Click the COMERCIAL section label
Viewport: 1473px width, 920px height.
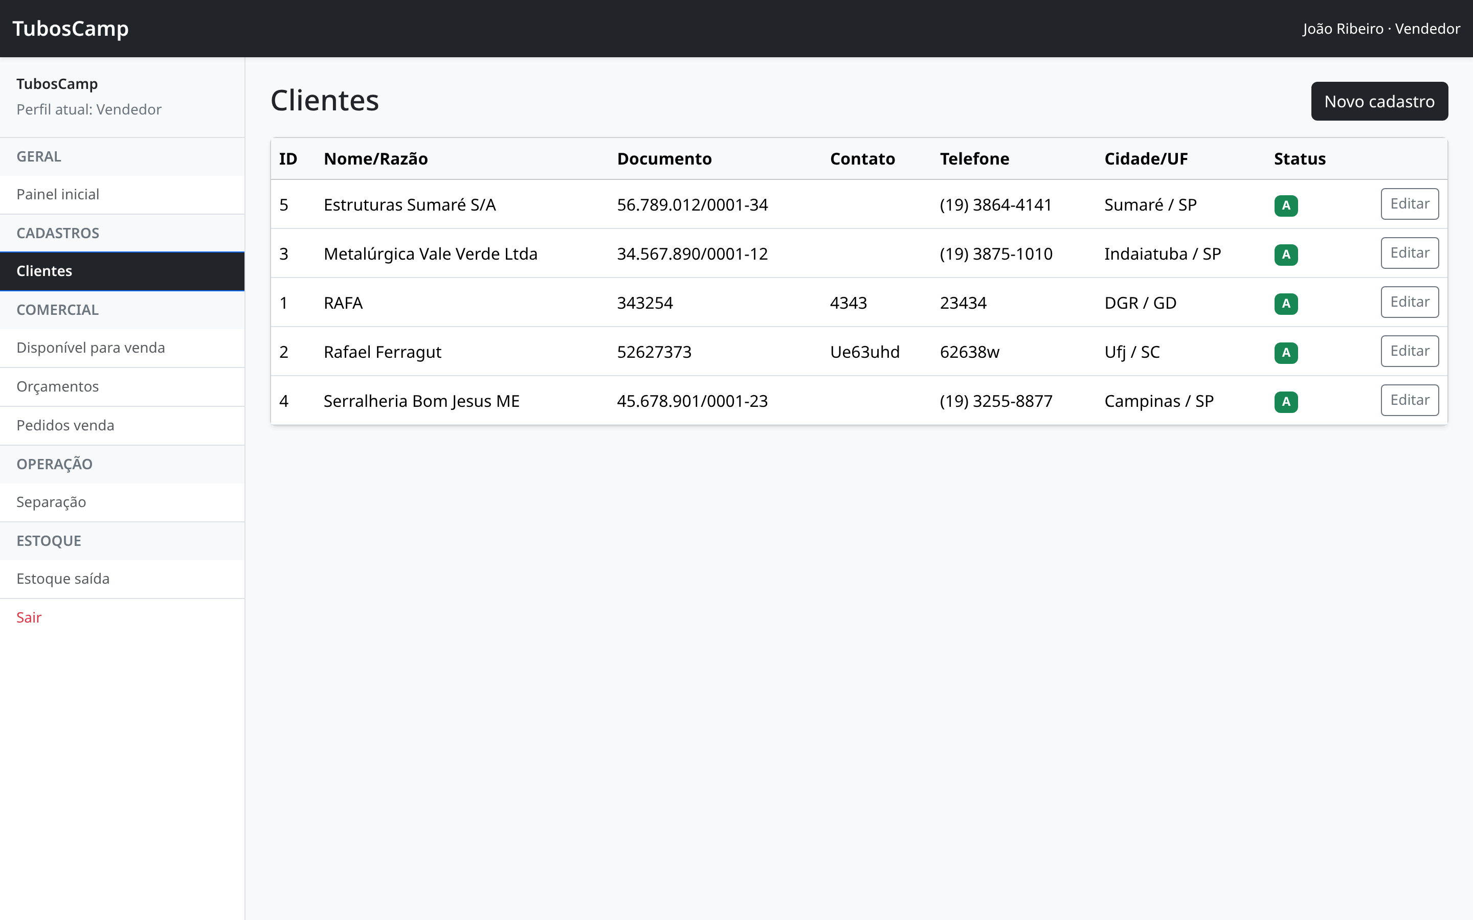(57, 310)
